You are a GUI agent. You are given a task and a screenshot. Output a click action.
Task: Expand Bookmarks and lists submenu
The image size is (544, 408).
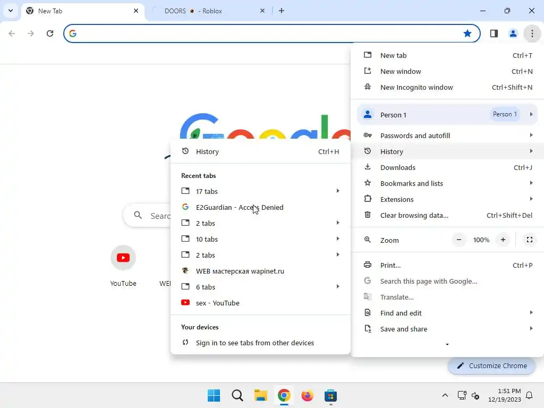coord(447,183)
